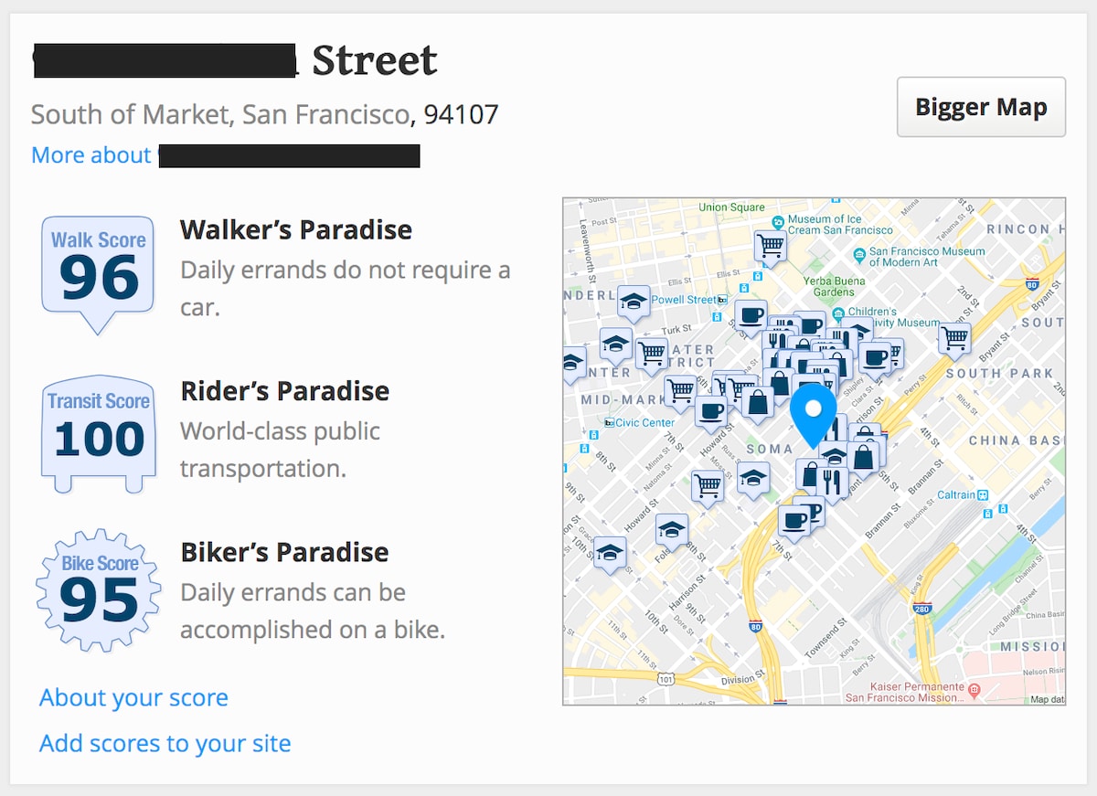Click Civic Center station label on map

640,423
